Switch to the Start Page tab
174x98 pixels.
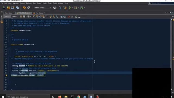pos(8,13)
